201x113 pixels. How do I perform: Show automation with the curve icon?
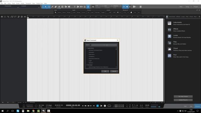point(12,17)
